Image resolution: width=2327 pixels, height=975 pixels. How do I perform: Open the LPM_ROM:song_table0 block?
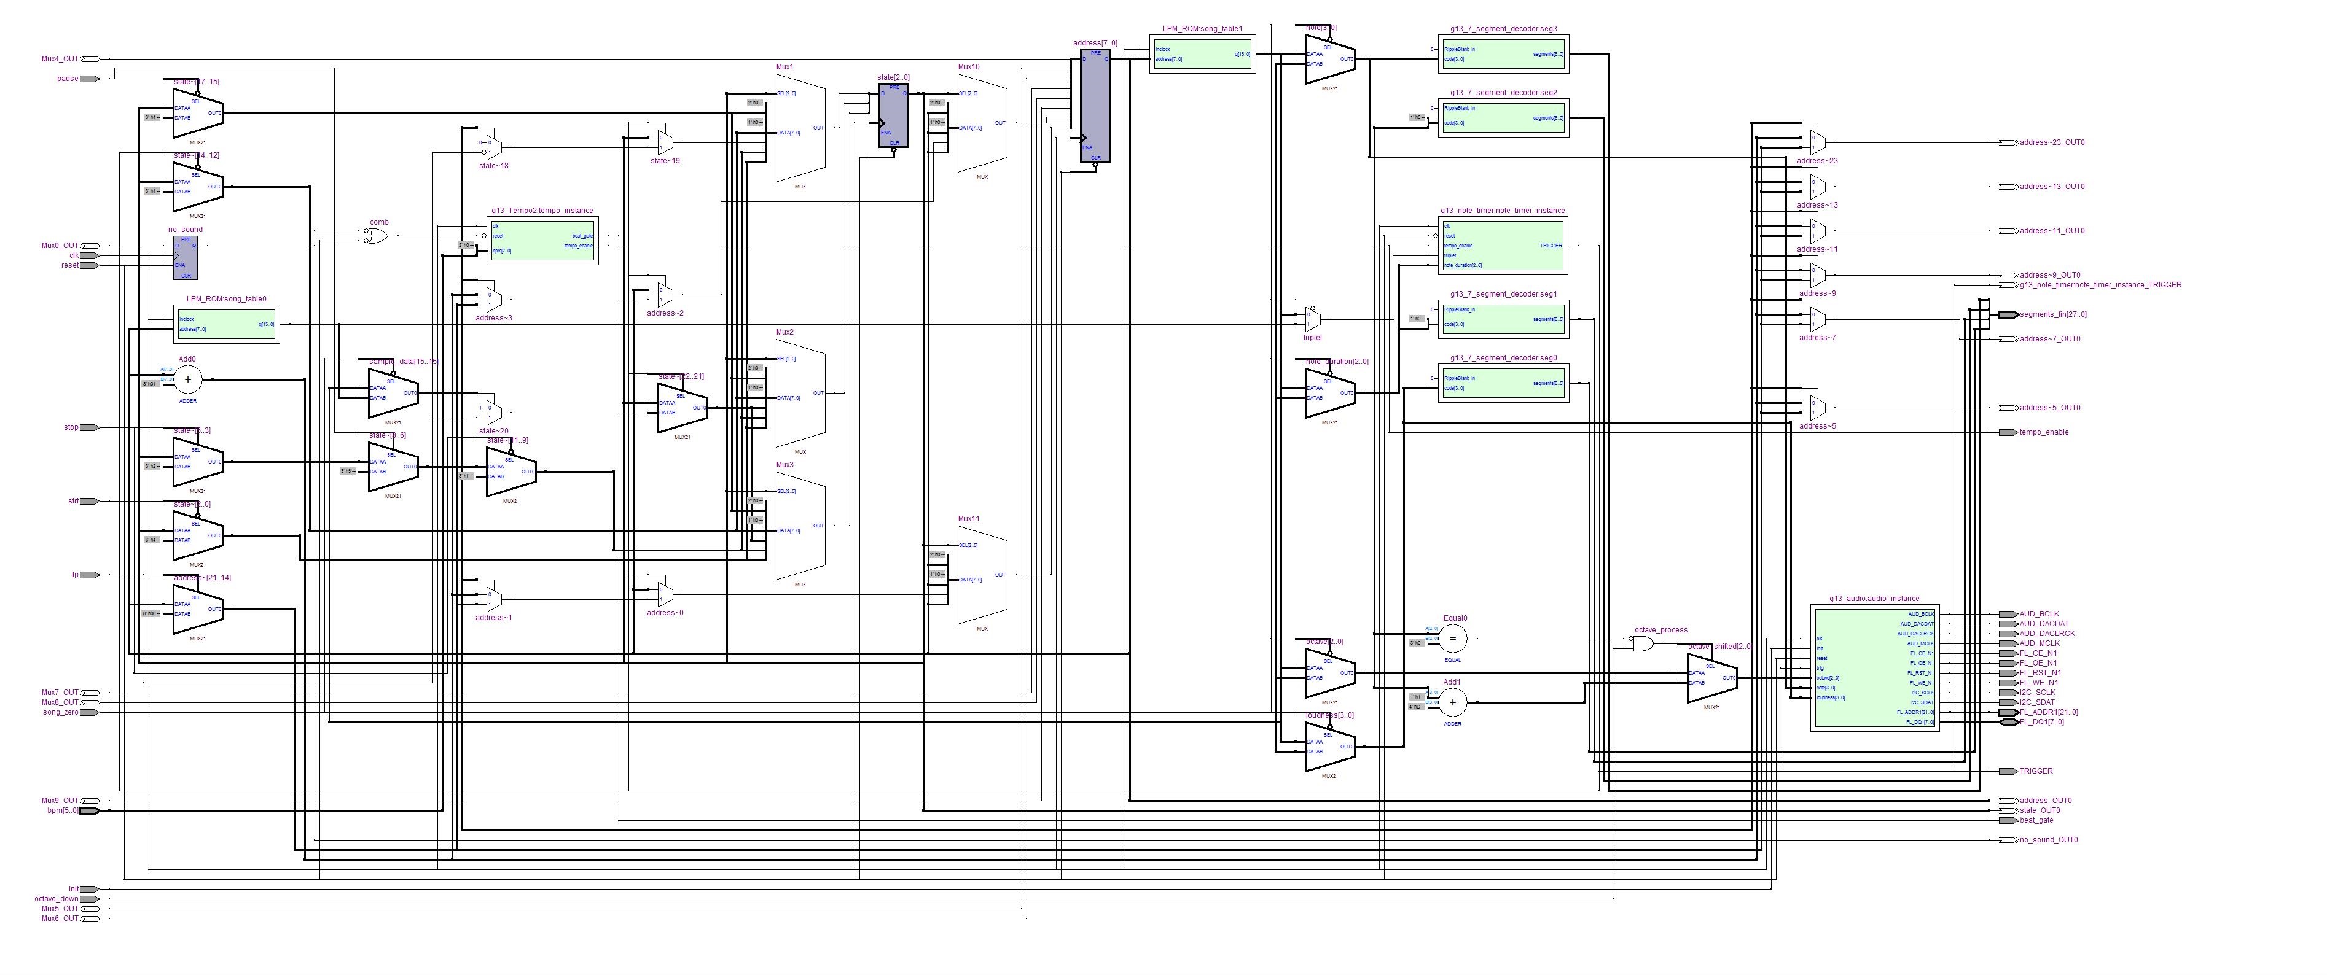point(226,324)
